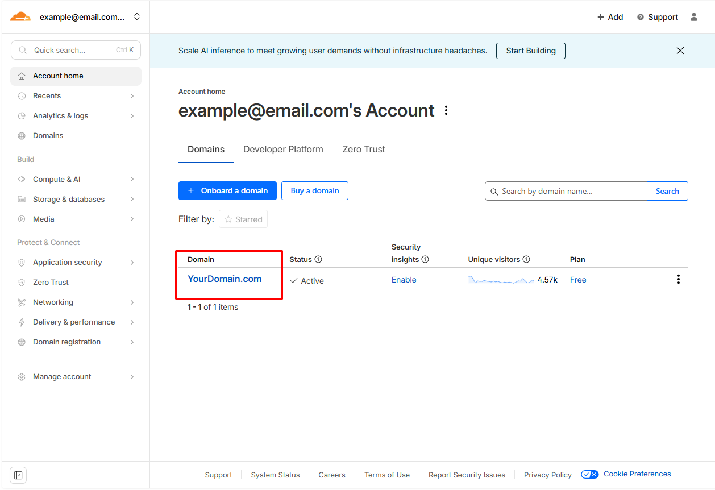
Task: Toggle the Cookie Preferences privacy switch
Action: 589,474
